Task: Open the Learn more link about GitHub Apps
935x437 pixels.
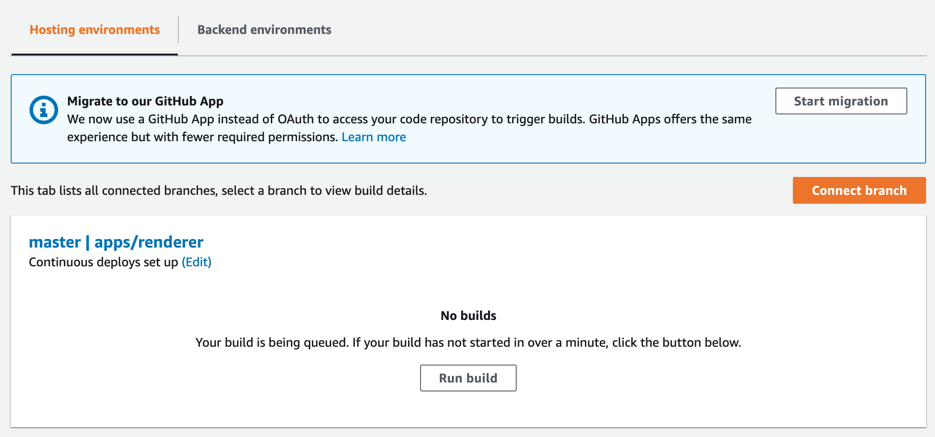Action: 374,137
